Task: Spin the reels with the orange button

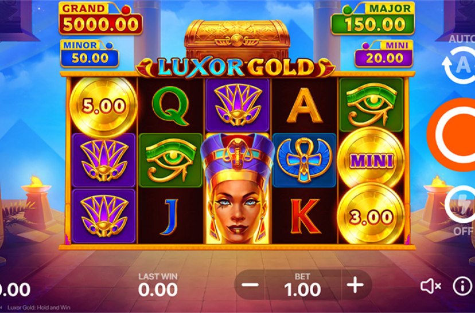Action: 452,134
